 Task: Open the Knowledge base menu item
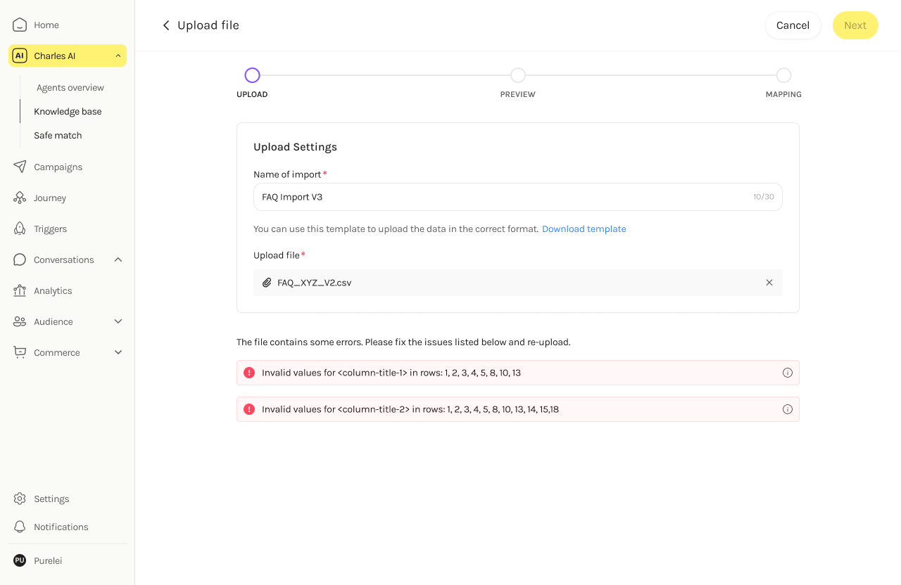coord(68,111)
